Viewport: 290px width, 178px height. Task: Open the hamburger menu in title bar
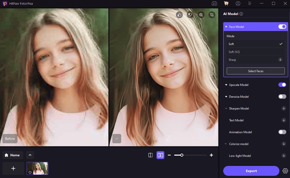pyautogui.click(x=250, y=3)
